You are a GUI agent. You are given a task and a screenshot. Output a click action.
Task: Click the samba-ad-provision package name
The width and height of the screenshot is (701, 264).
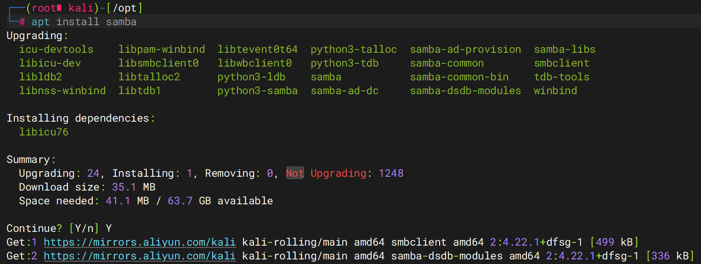(465, 49)
